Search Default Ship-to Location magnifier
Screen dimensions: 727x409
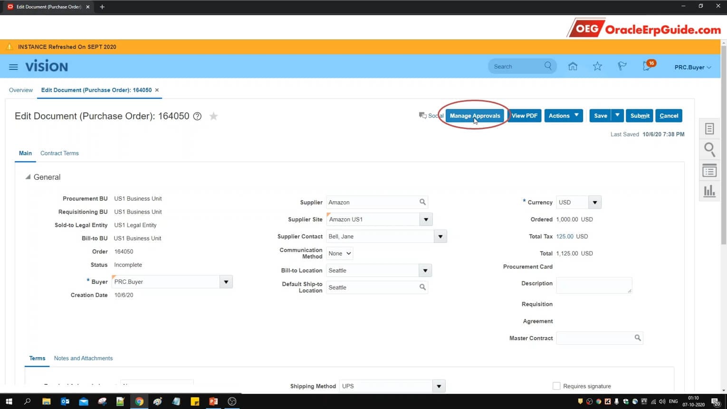[x=422, y=287]
